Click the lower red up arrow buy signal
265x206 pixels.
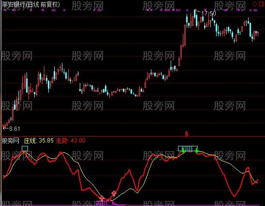point(102,198)
